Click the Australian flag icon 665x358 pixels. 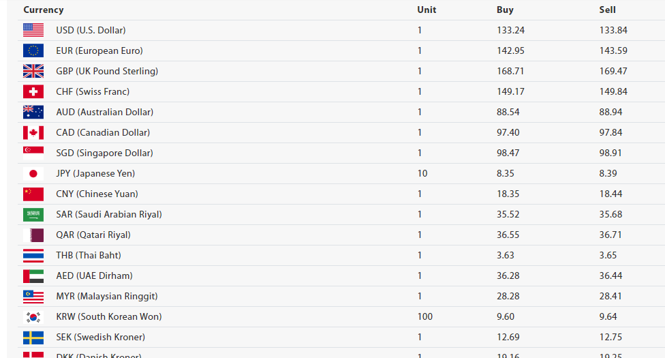[33, 112]
